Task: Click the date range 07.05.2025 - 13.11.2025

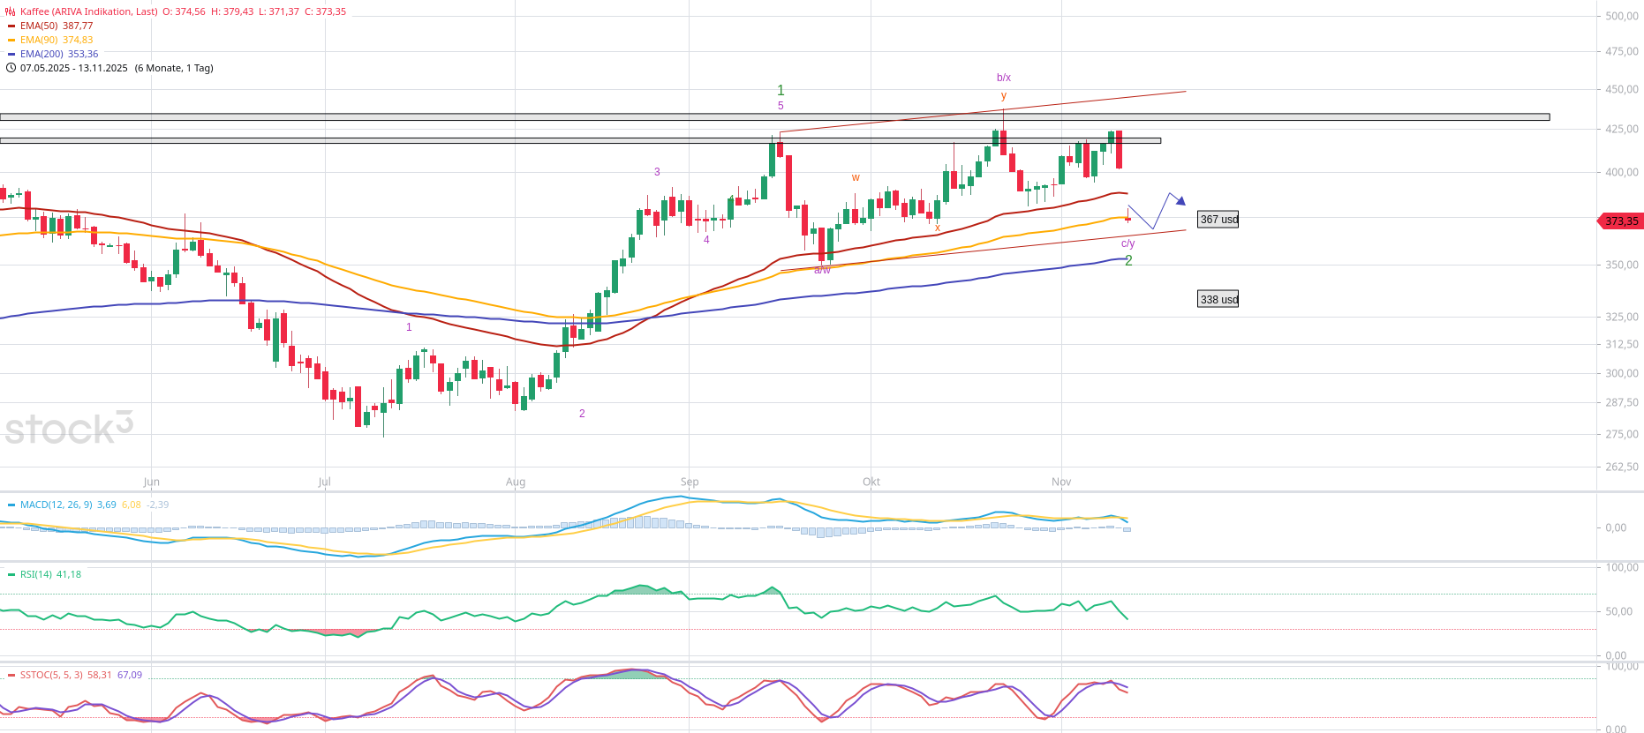Action: (74, 68)
